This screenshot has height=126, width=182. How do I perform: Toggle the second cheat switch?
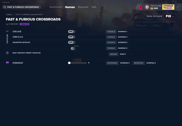point(72,37)
